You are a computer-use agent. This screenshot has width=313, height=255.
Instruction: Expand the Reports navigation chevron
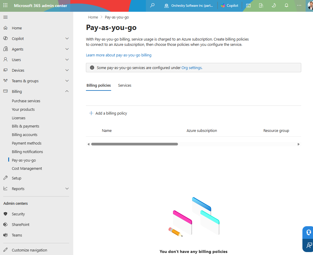click(67, 189)
